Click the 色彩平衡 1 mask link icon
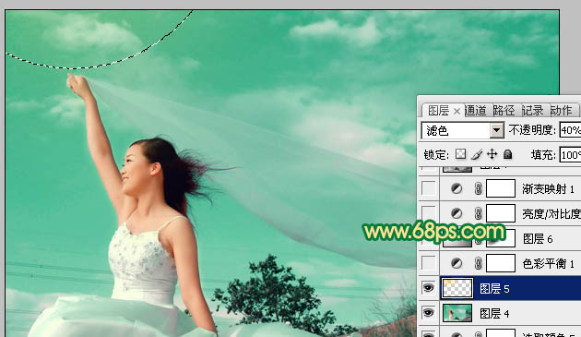Image resolution: width=581 pixels, height=337 pixels. pos(478,263)
